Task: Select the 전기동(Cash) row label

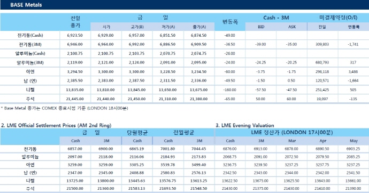Action: click(x=30, y=35)
